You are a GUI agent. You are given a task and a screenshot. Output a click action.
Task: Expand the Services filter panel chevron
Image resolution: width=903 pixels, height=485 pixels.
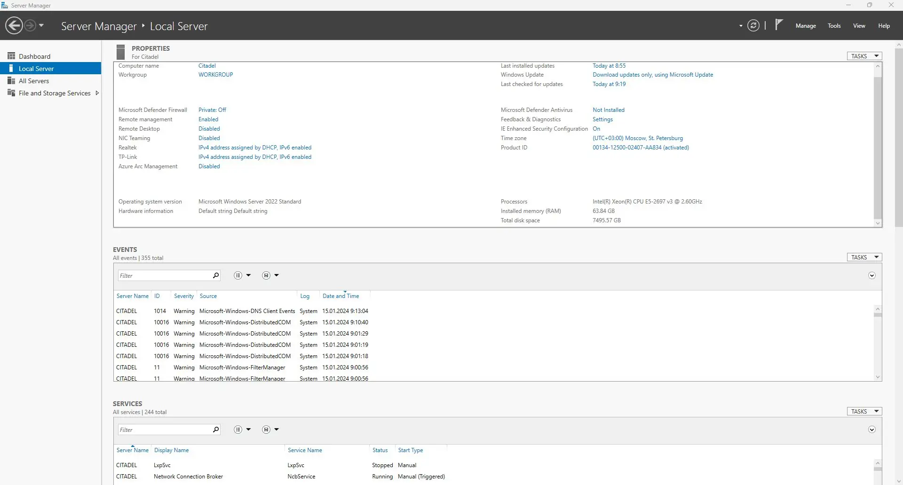coord(872,430)
